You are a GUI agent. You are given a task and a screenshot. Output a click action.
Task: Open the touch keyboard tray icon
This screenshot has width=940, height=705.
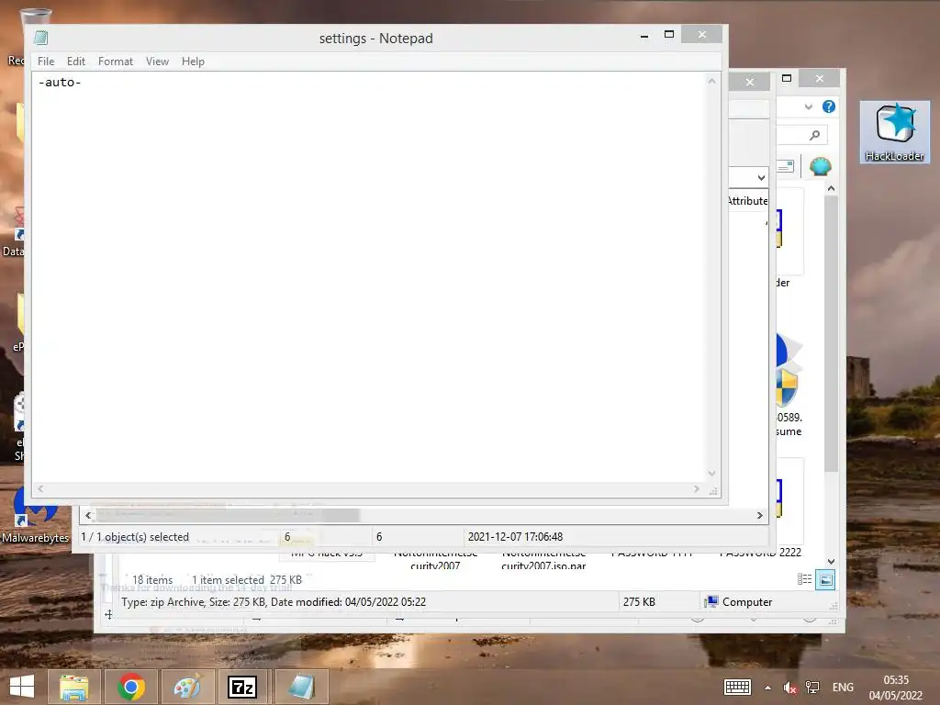click(x=737, y=687)
